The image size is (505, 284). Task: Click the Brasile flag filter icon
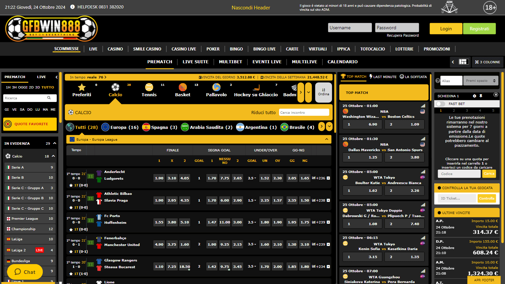[x=284, y=127]
